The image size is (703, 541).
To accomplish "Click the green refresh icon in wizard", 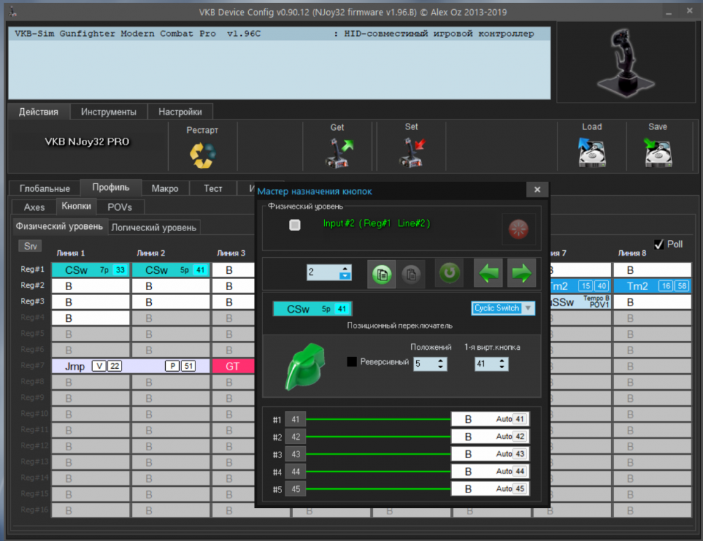I will coord(449,273).
